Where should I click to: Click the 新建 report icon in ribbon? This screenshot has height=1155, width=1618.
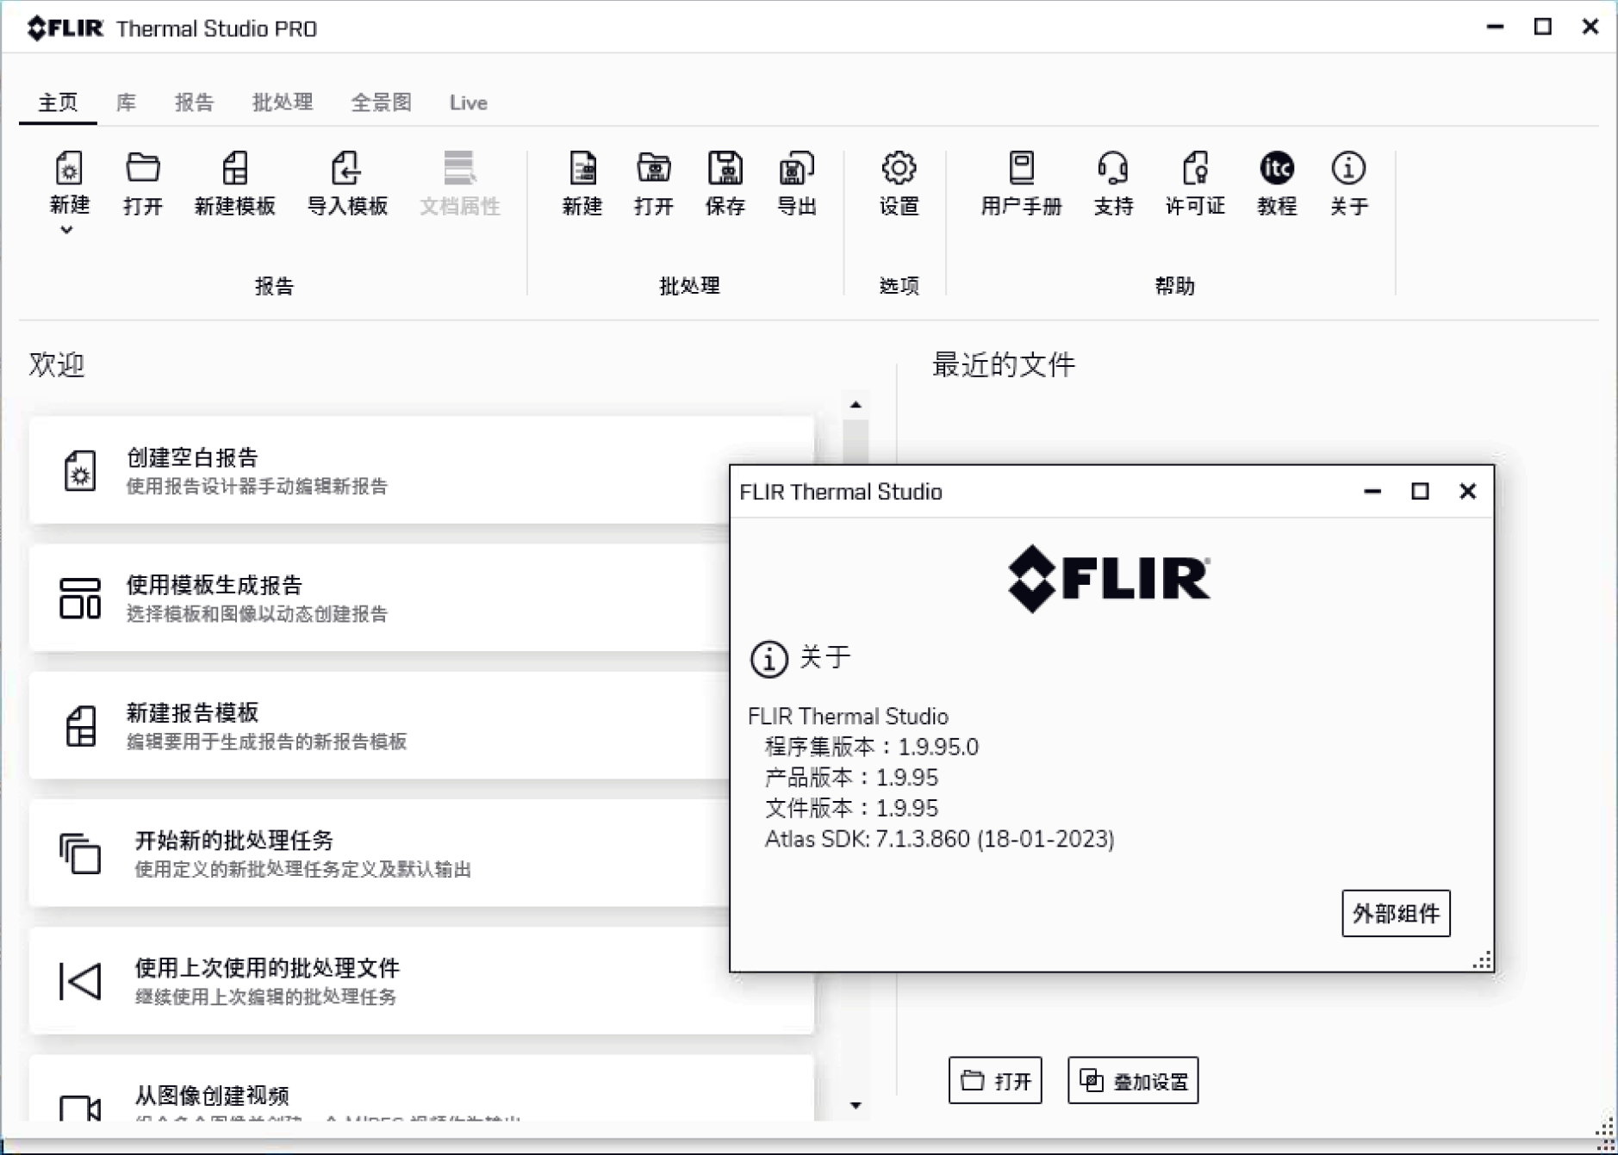click(69, 168)
